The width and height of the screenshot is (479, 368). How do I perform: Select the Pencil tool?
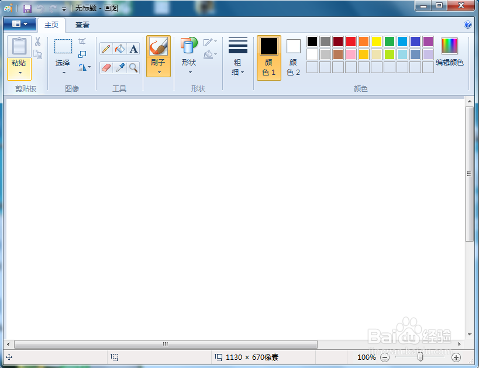(106, 49)
